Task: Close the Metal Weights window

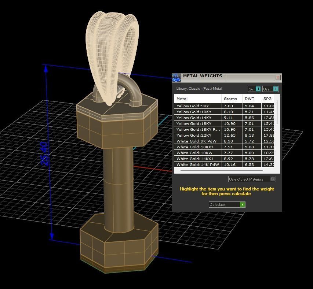Action: [x=278, y=77]
